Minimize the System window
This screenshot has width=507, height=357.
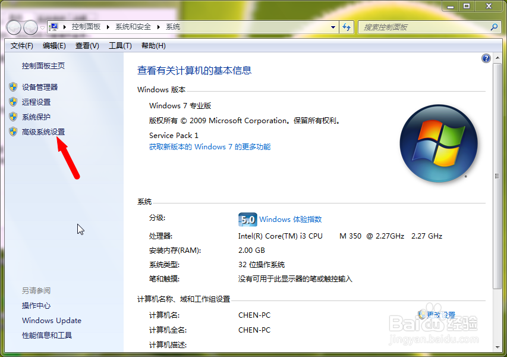coord(451,6)
